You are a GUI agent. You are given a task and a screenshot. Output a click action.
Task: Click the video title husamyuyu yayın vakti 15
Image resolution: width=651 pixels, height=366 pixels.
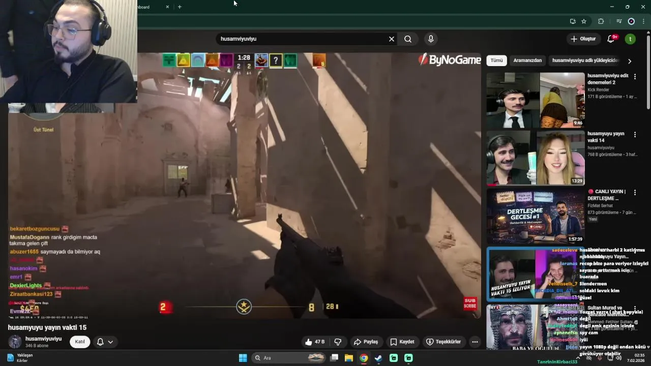coord(47,328)
